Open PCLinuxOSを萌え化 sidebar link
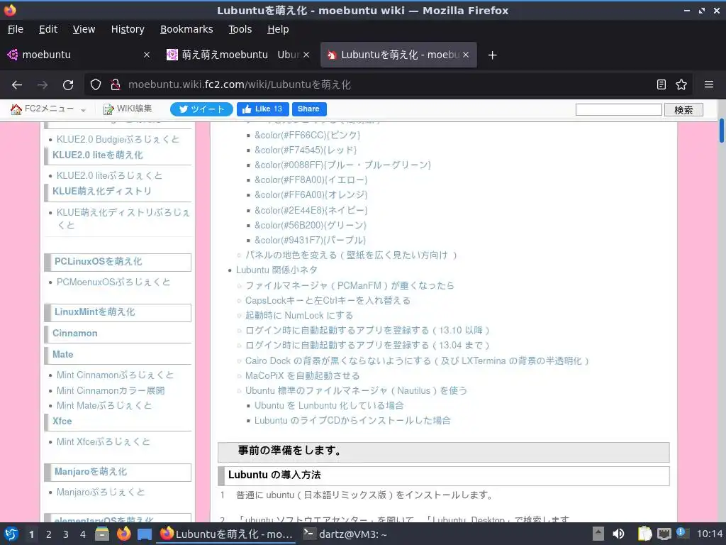Image resolution: width=726 pixels, height=545 pixels. (98, 261)
